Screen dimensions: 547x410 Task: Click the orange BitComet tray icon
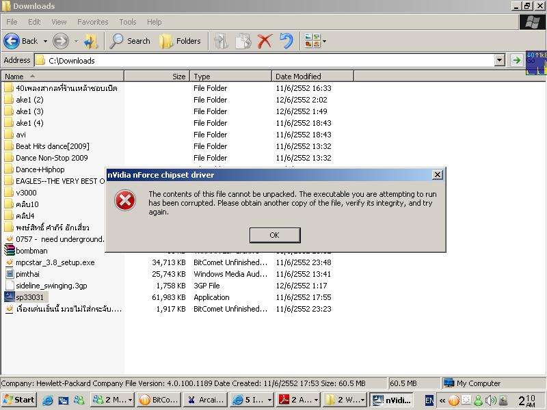point(454,400)
